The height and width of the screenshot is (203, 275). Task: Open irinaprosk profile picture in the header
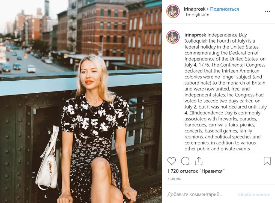[x=173, y=11]
